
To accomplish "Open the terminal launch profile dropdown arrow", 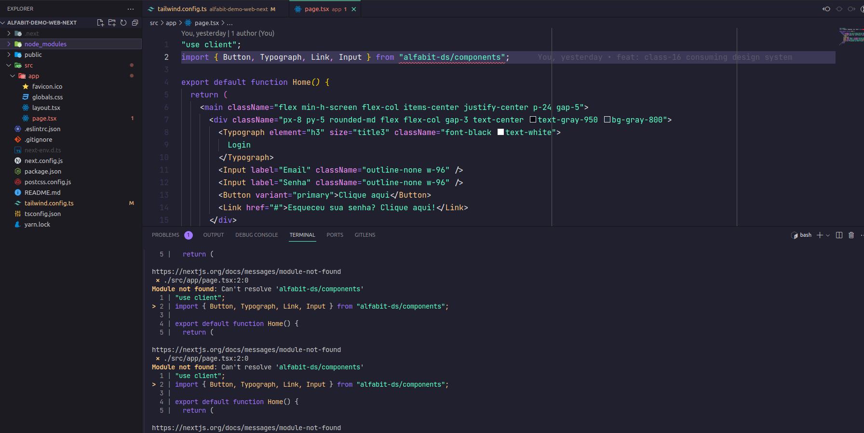I will coord(828,235).
